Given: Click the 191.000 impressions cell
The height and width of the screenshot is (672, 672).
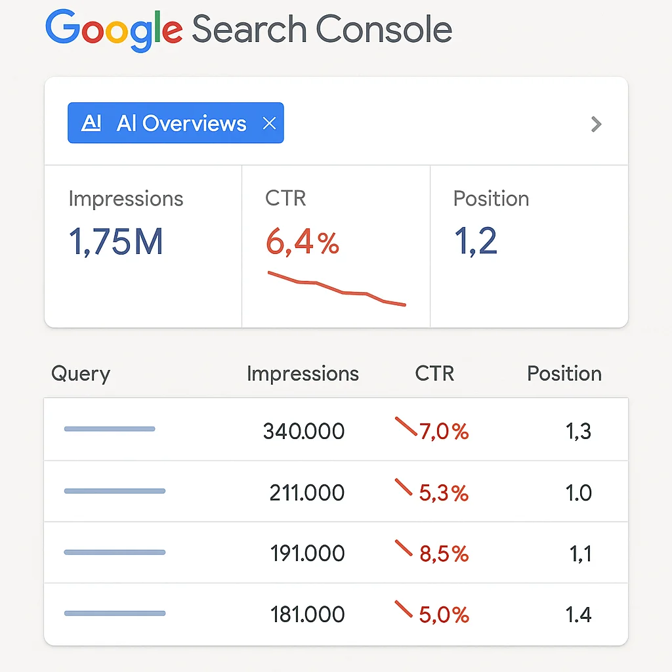Looking at the screenshot, I should coord(307,553).
